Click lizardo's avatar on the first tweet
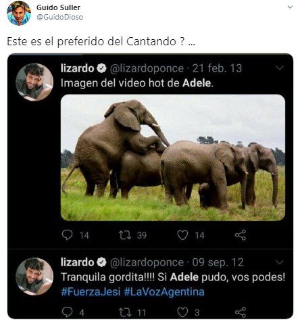300x321 pixels. click(x=34, y=82)
